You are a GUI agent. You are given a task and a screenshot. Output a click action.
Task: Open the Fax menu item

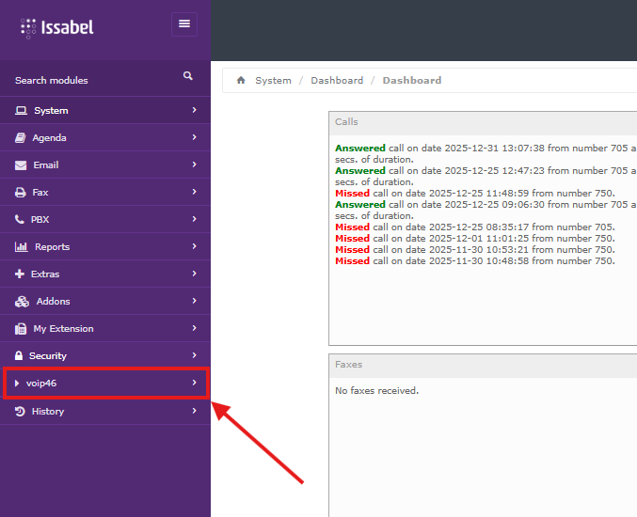105,192
